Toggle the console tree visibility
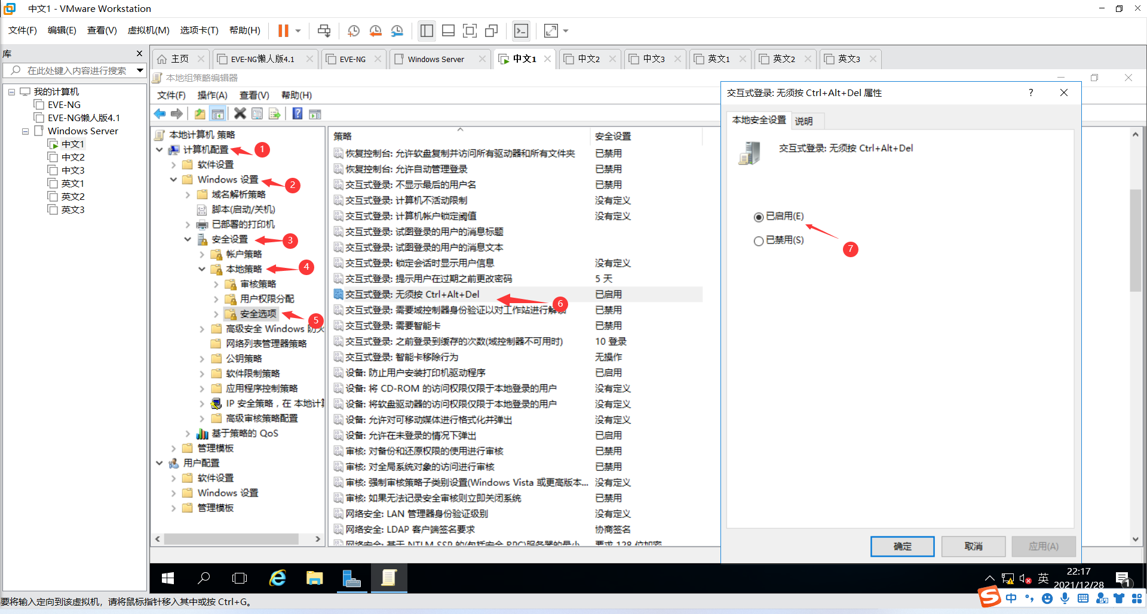This screenshot has width=1147, height=614. (217, 113)
